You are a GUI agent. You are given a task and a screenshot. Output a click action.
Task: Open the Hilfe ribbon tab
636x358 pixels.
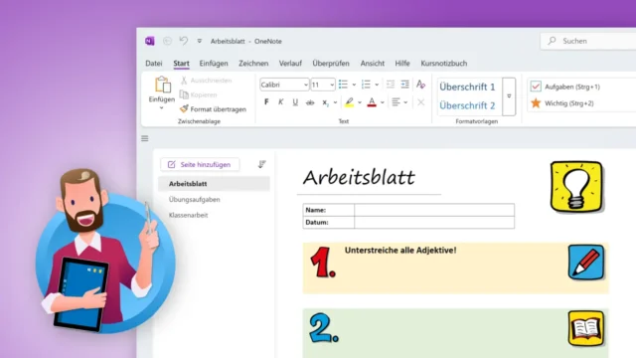[x=401, y=64]
